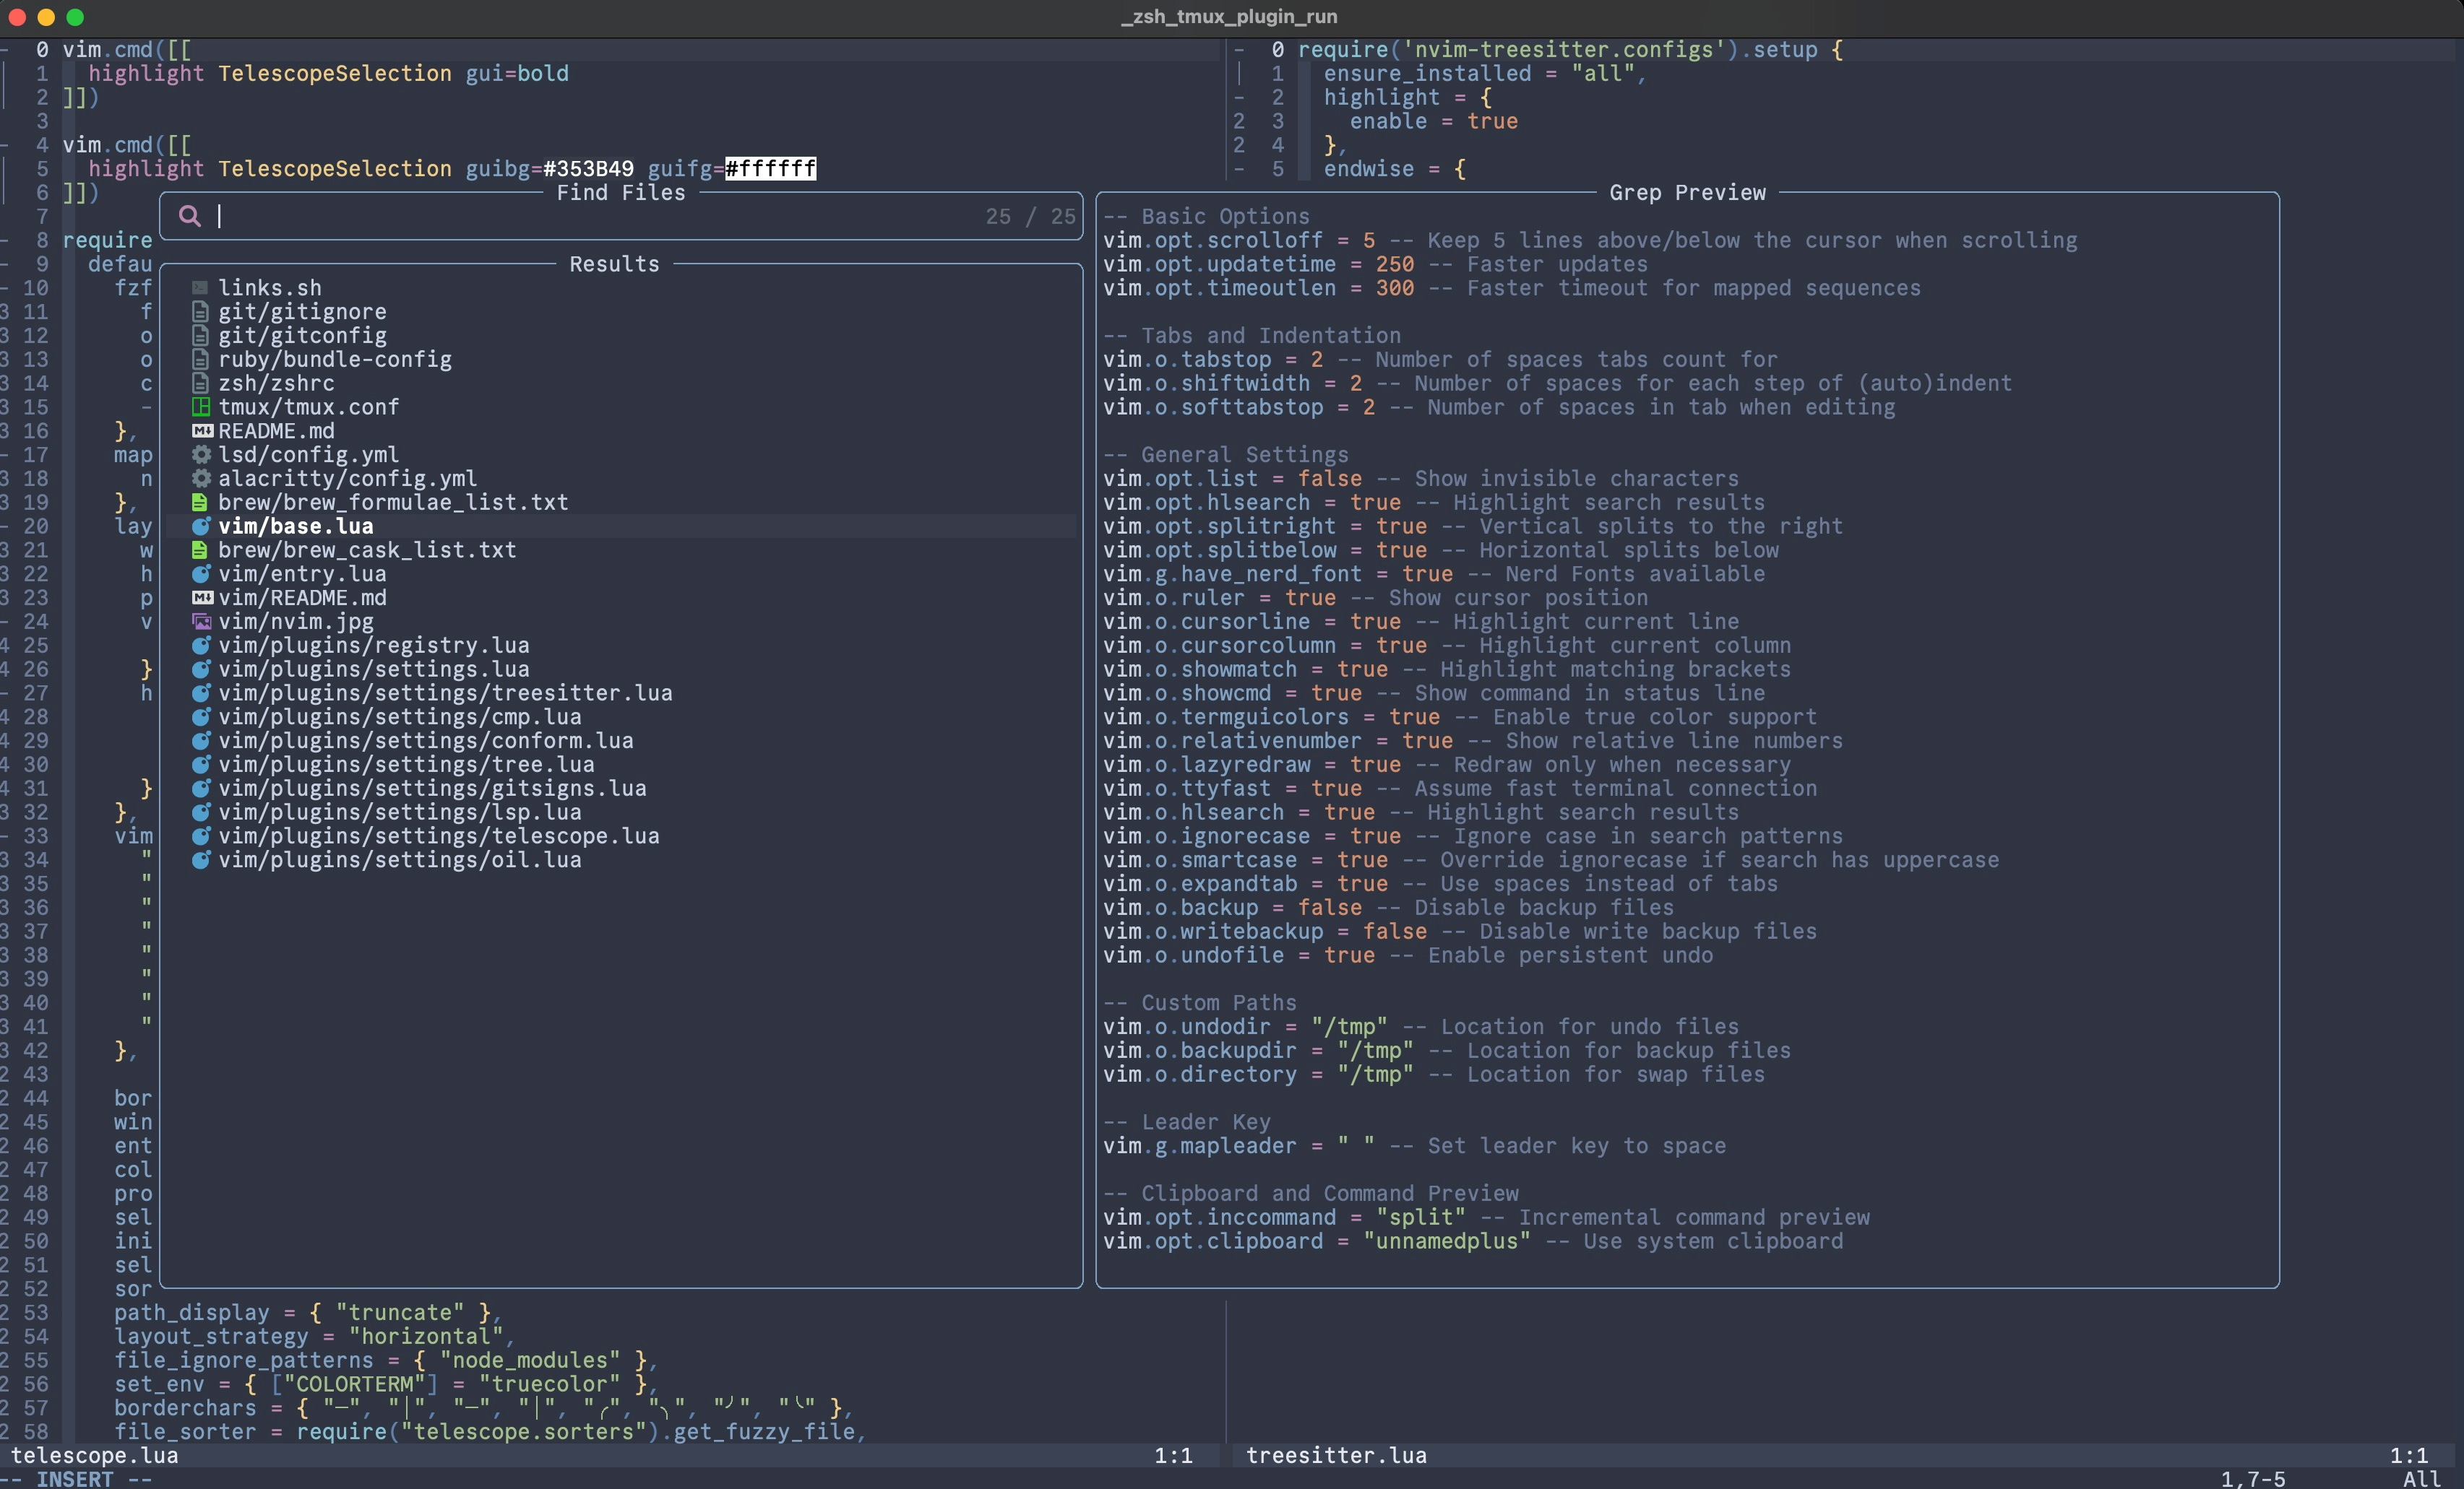Click fold marker beside endwise = { line
The image size is (2464, 1489).
(1240, 169)
